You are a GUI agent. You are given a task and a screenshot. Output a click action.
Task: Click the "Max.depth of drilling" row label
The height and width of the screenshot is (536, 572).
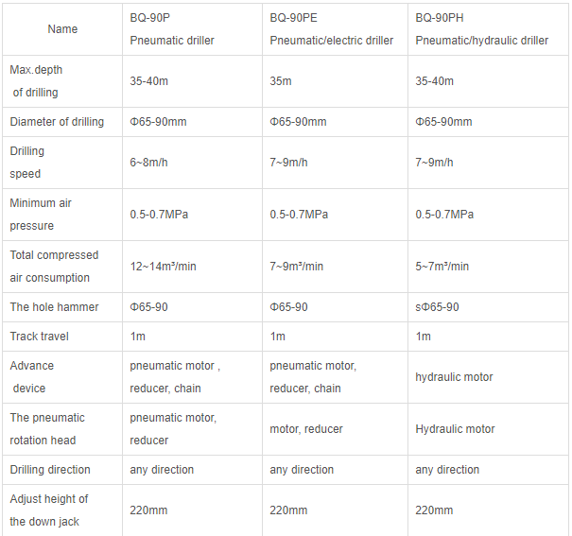[x=34, y=81]
